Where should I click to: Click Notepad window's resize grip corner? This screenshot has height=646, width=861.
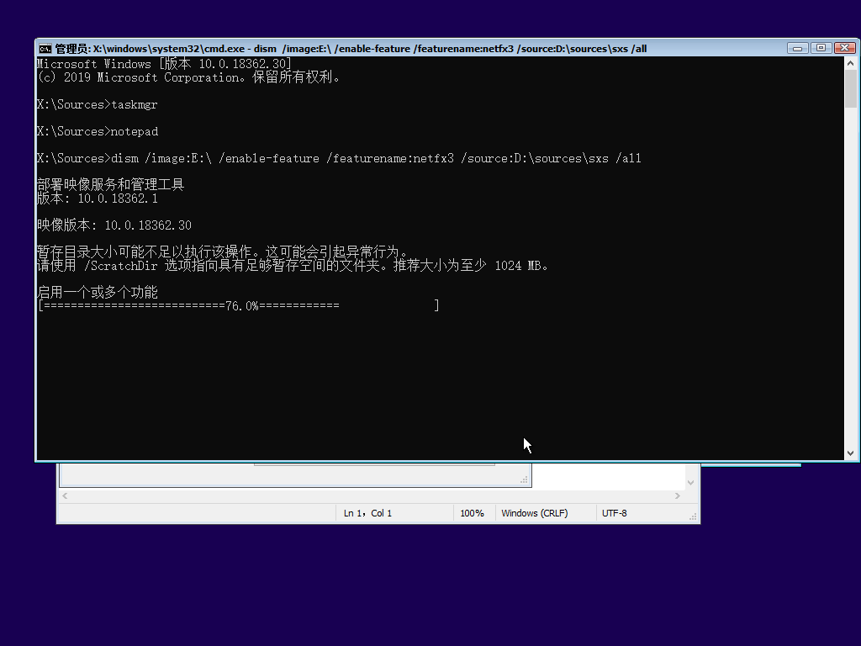tap(693, 516)
